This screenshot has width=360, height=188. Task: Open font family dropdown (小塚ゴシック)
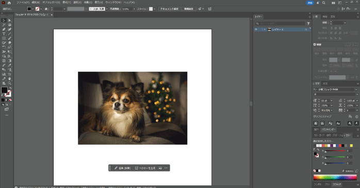point(356,90)
